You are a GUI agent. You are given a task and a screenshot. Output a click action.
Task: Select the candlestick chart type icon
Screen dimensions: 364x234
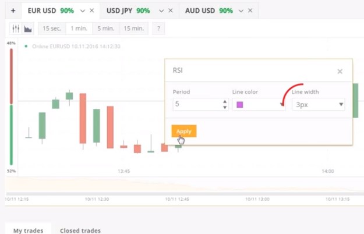(x=16, y=29)
